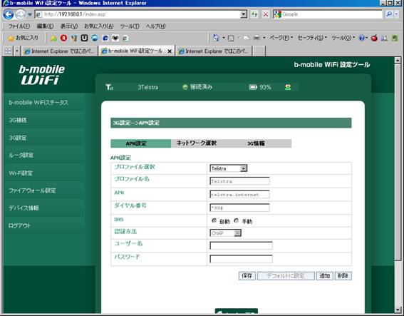Screen dimensions: 404x316
Task: Click the page vertical scrollbar
Action: click(x=398, y=185)
